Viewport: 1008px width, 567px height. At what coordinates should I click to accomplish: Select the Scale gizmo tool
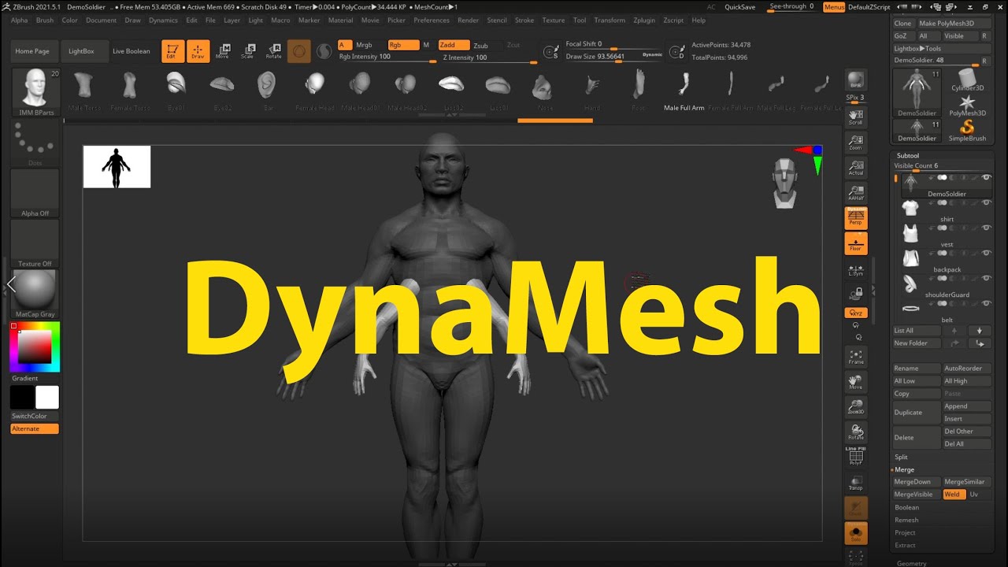click(247, 51)
